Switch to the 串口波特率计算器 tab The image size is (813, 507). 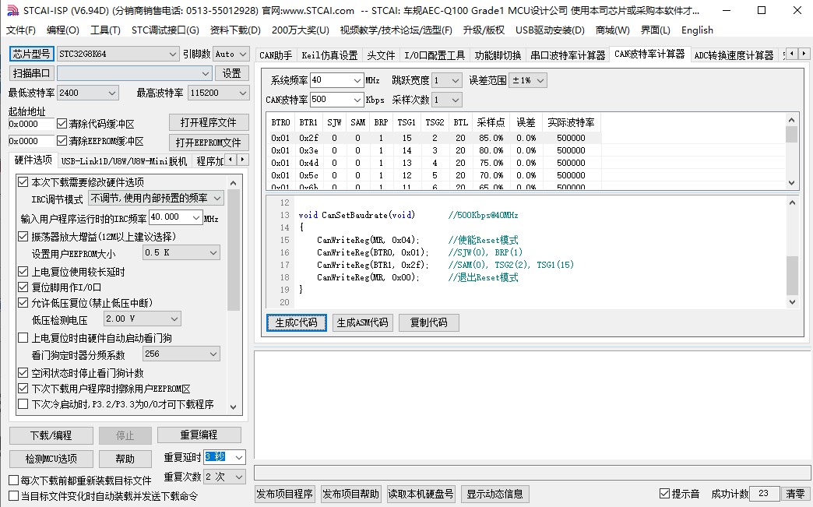click(568, 55)
